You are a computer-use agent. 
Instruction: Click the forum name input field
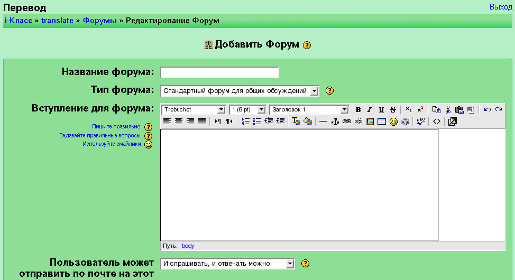tap(219, 73)
